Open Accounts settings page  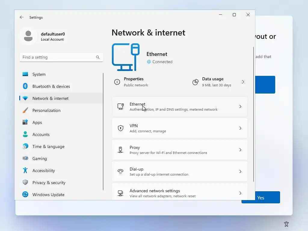coord(61,134)
